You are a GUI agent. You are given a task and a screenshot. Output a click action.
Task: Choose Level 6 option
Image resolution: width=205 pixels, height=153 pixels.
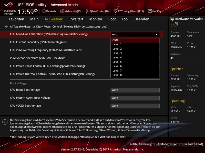[135, 66]
